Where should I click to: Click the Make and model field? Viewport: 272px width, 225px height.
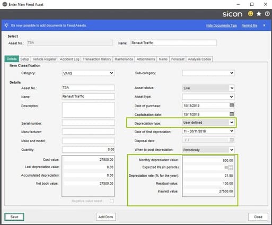(x=88, y=141)
